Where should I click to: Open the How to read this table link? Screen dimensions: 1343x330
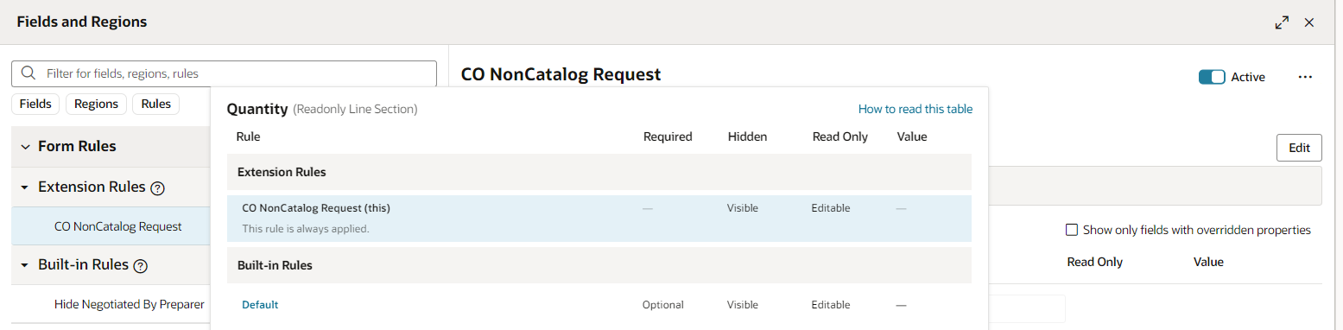pos(915,109)
